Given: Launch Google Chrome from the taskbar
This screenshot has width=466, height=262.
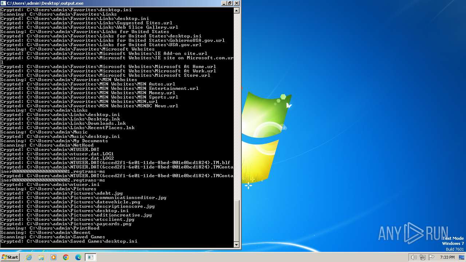Looking at the screenshot, I should (66, 257).
